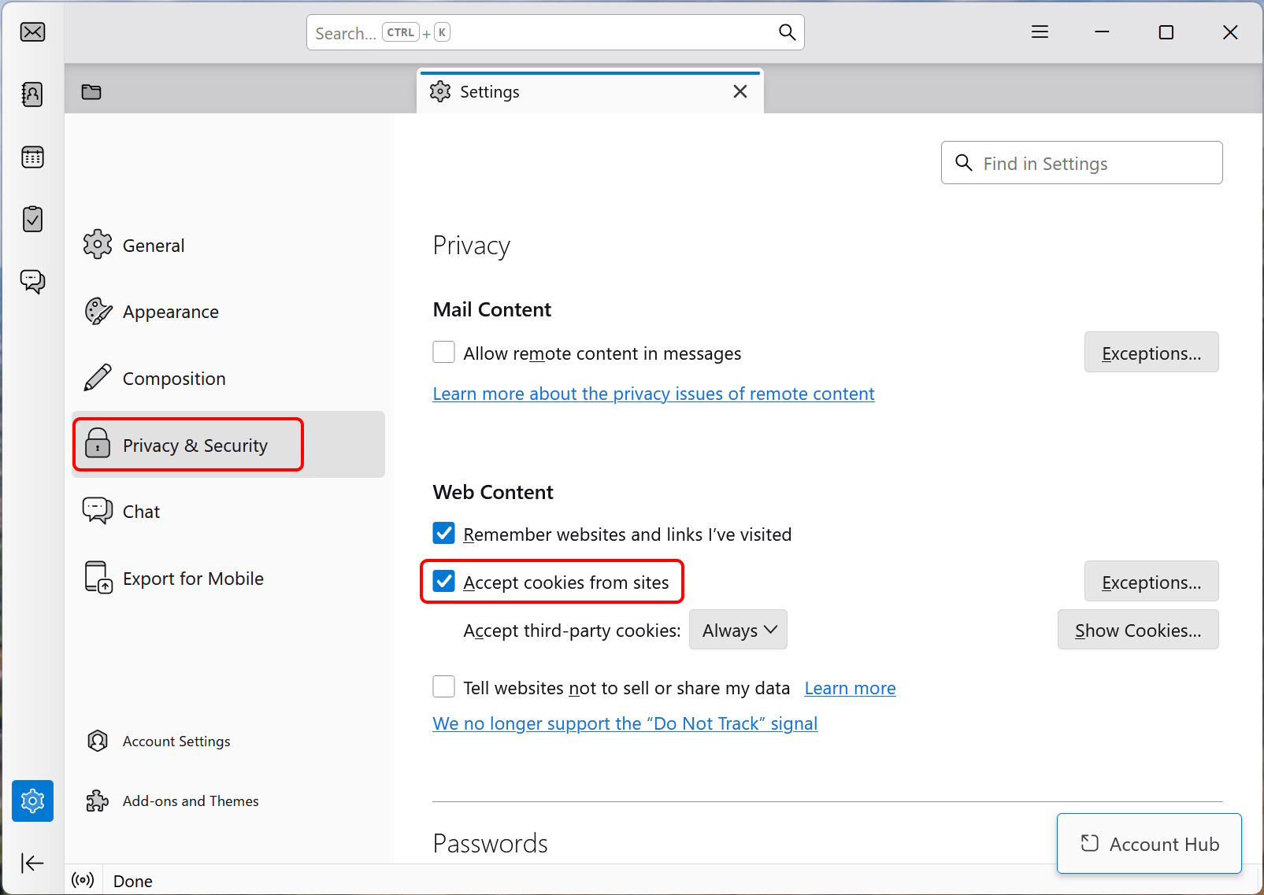Uncheck Remember websites and links visited

click(x=444, y=533)
